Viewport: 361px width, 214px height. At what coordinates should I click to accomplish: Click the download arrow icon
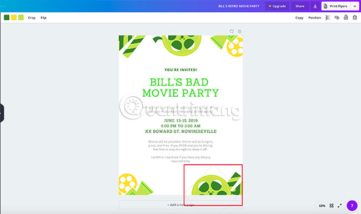pyautogui.click(x=315, y=6)
